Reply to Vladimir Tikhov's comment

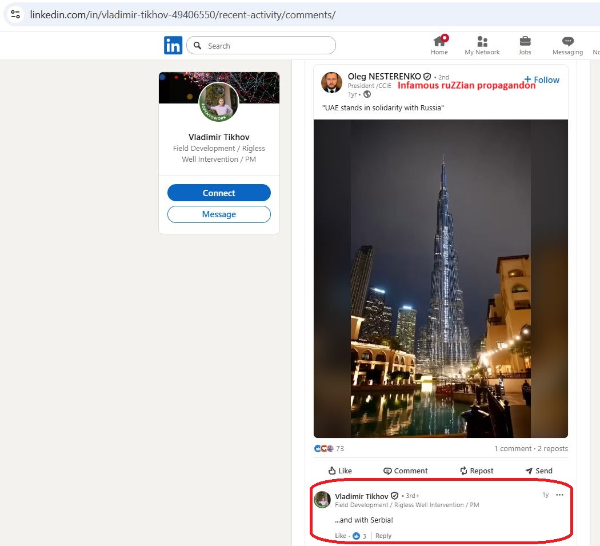(x=383, y=536)
